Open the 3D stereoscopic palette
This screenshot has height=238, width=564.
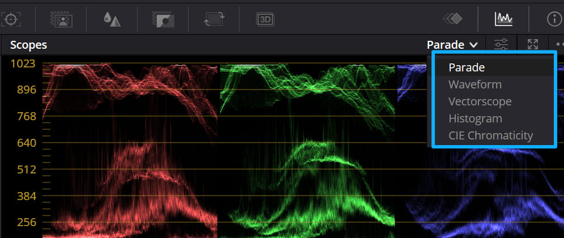click(x=265, y=19)
